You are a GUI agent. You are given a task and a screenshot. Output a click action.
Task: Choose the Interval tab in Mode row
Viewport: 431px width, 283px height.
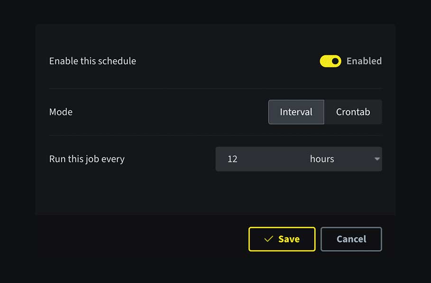point(296,112)
